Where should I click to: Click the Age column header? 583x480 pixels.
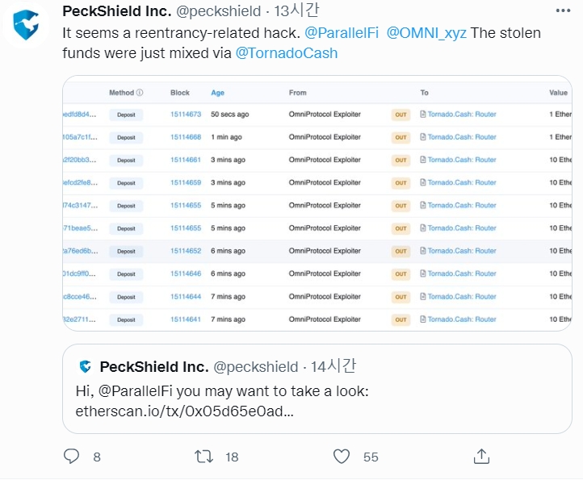click(x=217, y=93)
